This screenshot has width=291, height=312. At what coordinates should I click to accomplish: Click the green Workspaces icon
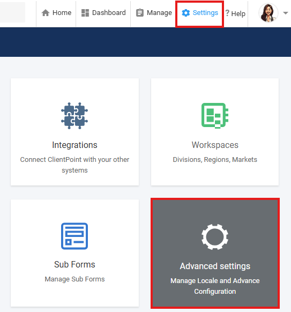tap(215, 116)
